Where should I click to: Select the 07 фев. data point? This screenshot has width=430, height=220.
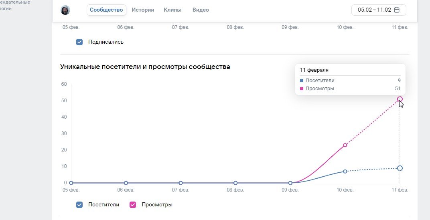[x=181, y=183]
